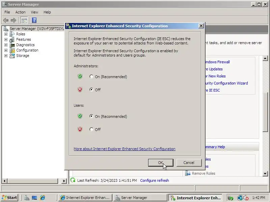The image size is (270, 202).
Task: Click the Windows Firewall link
Action: click(x=218, y=62)
